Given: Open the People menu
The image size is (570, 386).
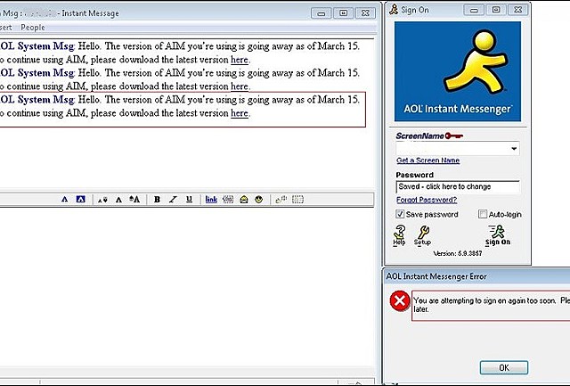Looking at the screenshot, I should pyautogui.click(x=33, y=28).
